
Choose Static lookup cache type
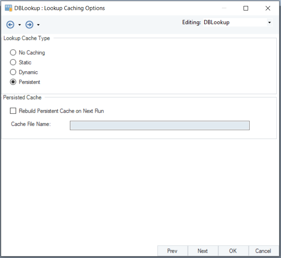[13, 62]
